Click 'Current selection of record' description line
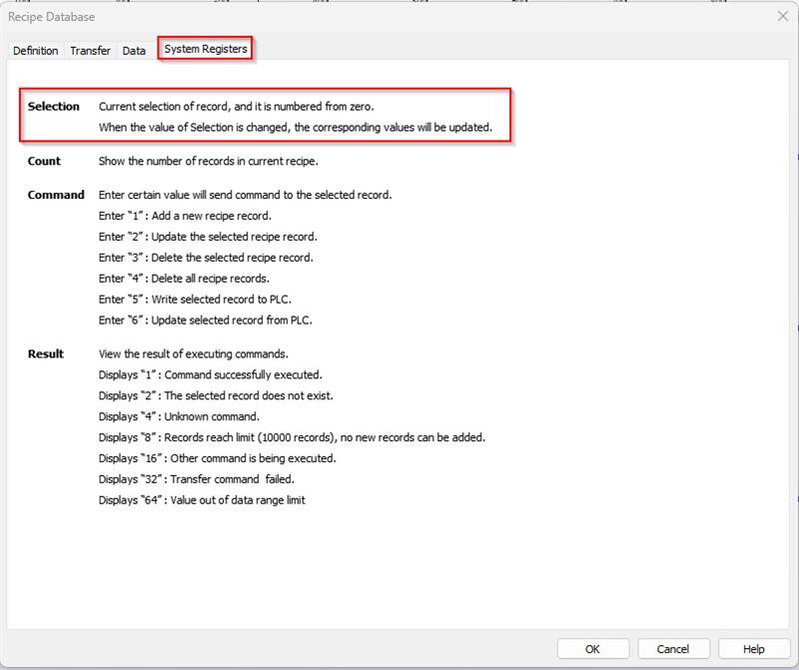 237,107
